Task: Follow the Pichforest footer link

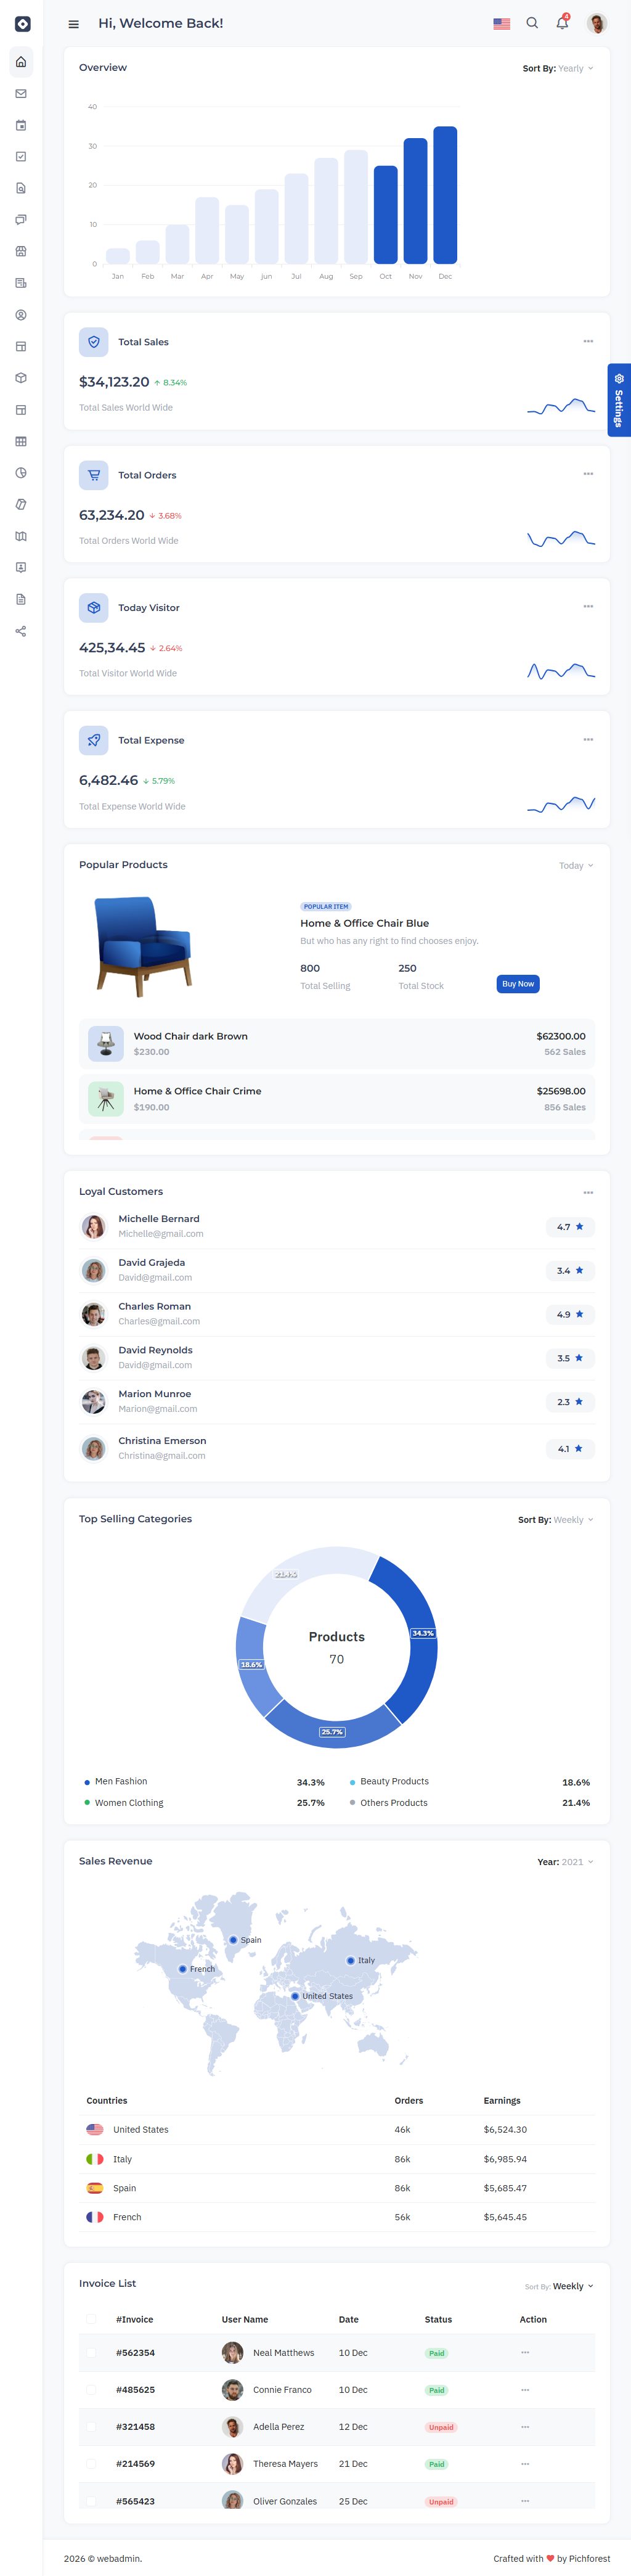Action: (589, 2559)
